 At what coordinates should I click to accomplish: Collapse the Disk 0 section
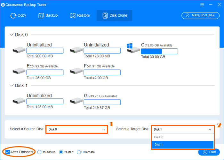click(x=12, y=35)
